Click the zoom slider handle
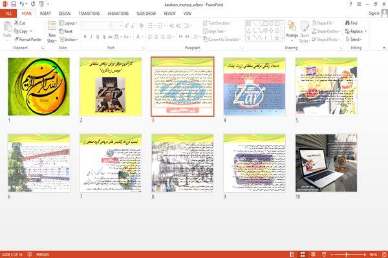Viewport: 388px width, 258px height. (x=347, y=254)
